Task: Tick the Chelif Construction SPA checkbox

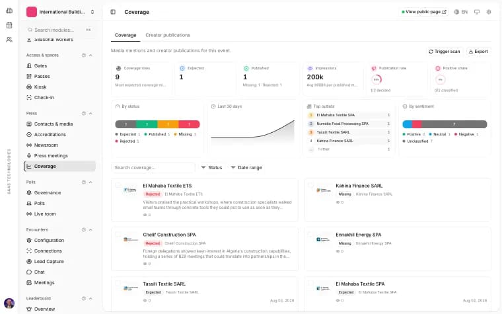Action: pos(118,234)
